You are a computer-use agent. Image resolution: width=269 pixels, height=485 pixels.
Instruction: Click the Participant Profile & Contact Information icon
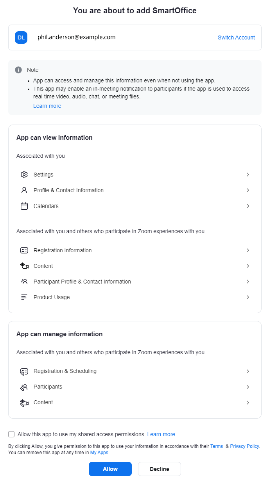point(24,281)
